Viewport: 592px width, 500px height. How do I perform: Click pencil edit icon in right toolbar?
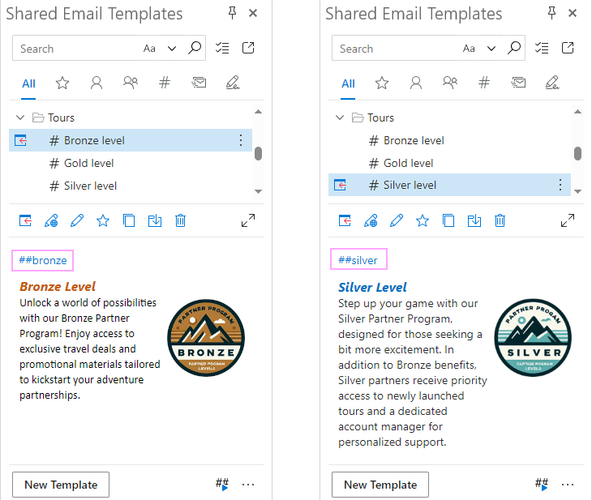[397, 220]
